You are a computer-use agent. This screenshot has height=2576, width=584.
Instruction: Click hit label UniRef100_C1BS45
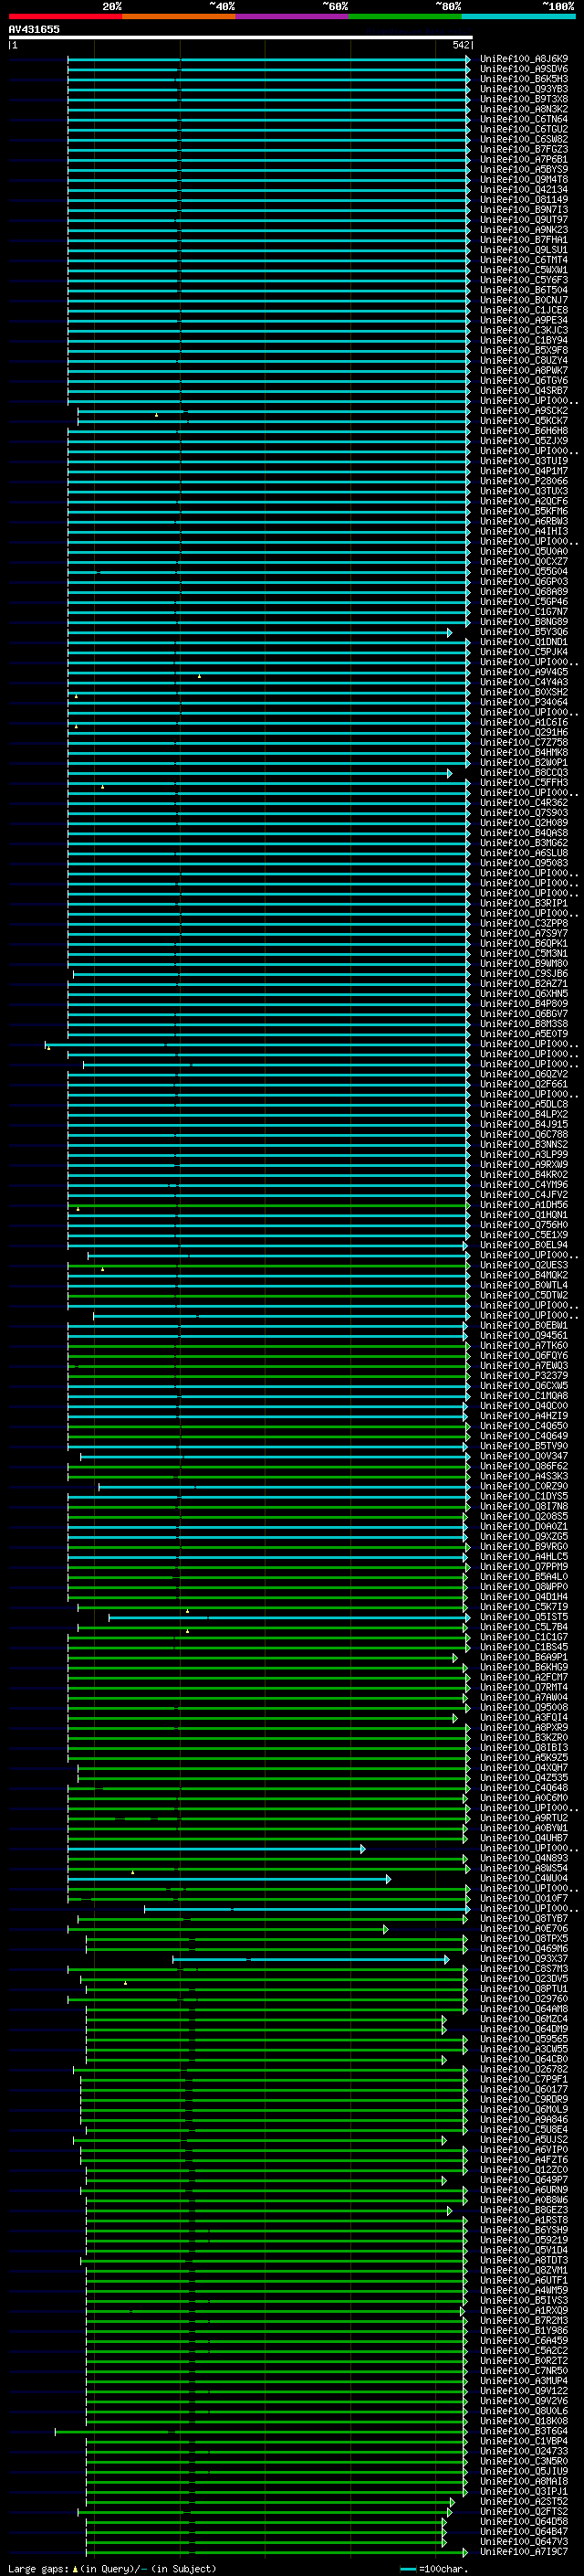[524, 1647]
